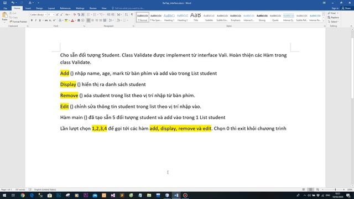Toggle strikethrough formatting

point(46,20)
